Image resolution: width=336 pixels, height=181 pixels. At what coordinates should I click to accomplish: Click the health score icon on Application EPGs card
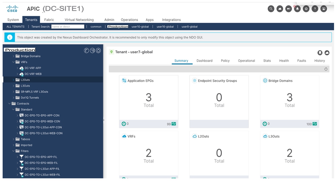174,124
